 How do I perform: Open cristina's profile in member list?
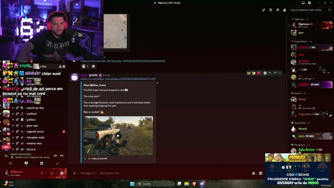click(312, 47)
